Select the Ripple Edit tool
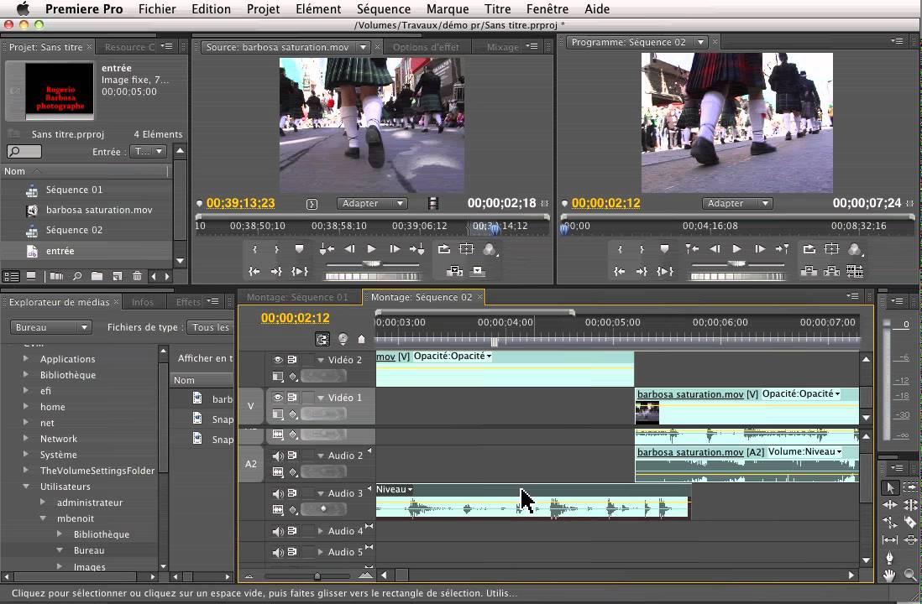This screenshot has height=604, width=922. coord(889,505)
